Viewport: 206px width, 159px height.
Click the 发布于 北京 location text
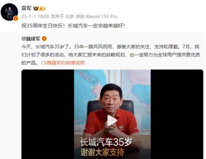point(62,16)
